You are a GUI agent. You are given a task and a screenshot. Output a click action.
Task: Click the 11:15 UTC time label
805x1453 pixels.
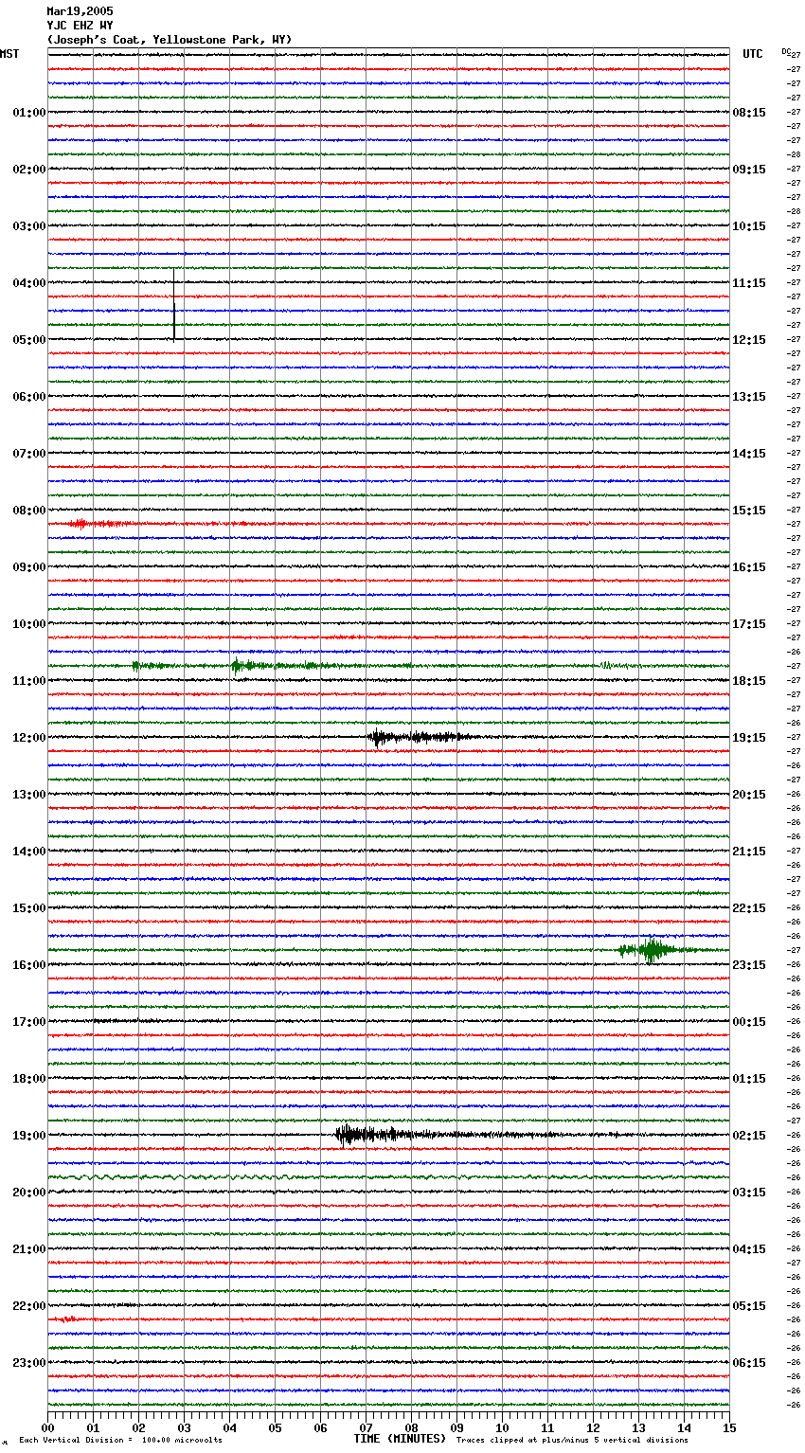pyautogui.click(x=749, y=283)
